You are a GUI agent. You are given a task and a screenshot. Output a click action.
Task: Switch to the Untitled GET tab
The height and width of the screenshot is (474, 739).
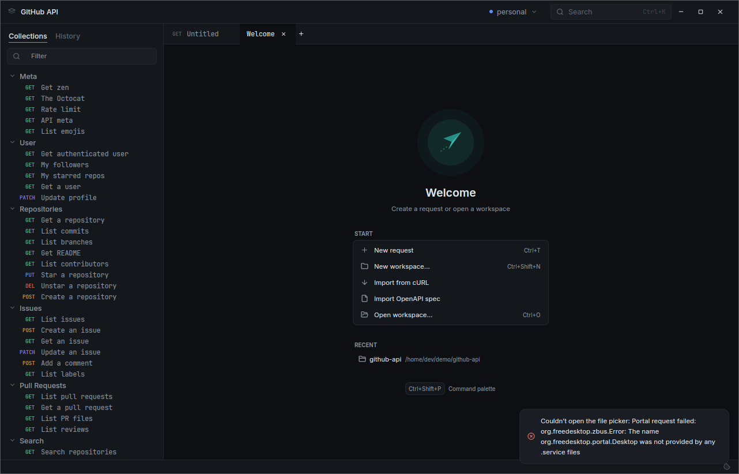(202, 34)
